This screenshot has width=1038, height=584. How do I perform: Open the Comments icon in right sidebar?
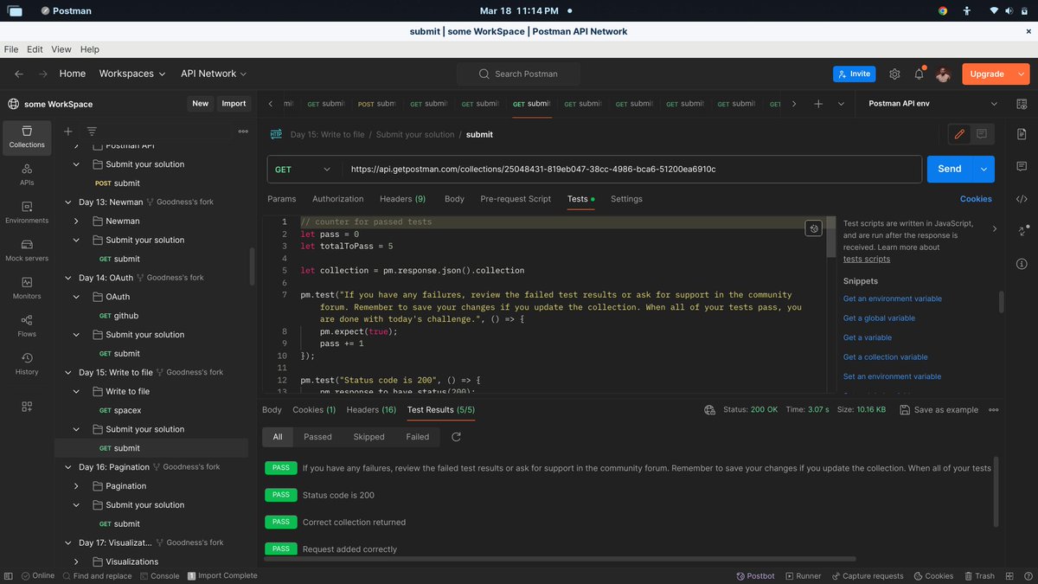[x=1022, y=166]
